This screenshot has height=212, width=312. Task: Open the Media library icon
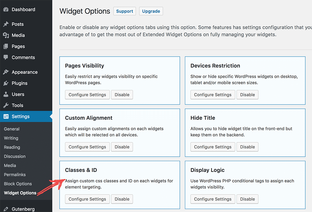point(6,35)
